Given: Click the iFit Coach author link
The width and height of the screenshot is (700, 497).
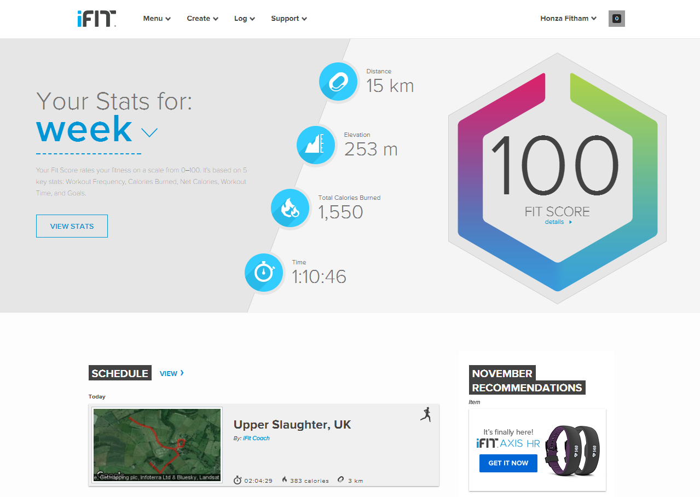Looking at the screenshot, I should tap(256, 438).
